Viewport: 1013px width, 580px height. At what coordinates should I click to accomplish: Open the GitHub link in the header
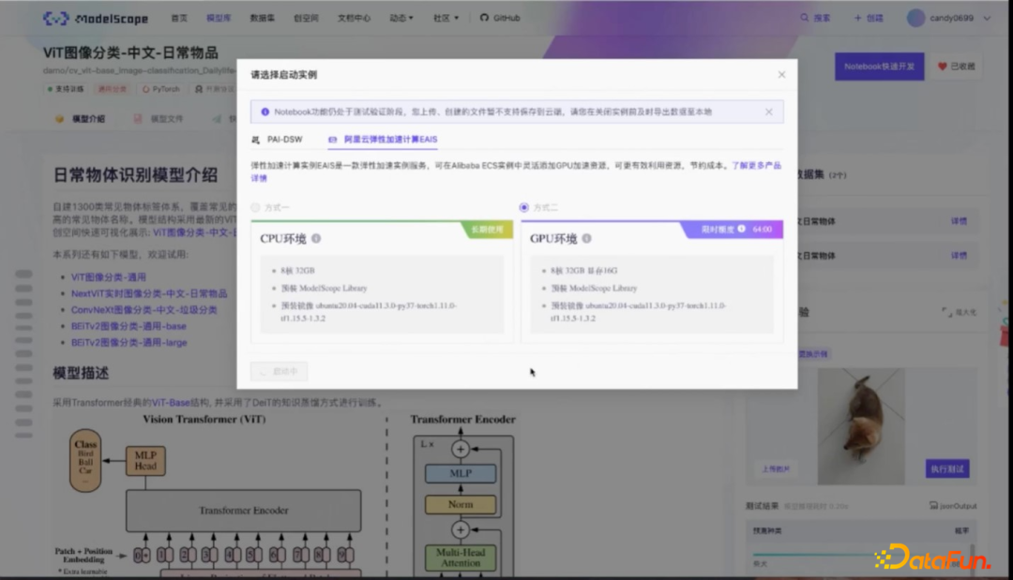pyautogui.click(x=500, y=18)
